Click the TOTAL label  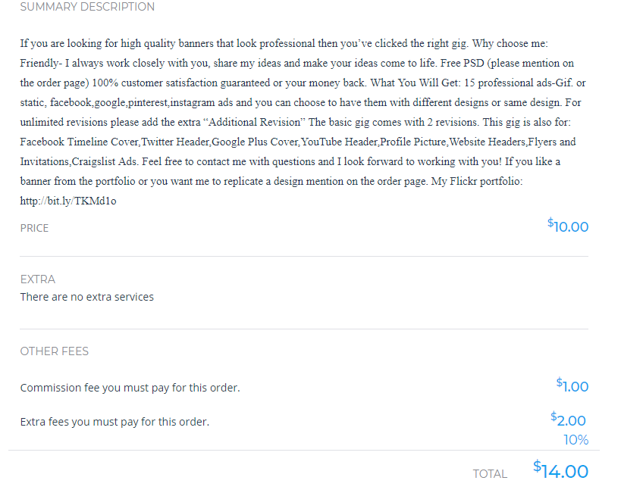(490, 474)
